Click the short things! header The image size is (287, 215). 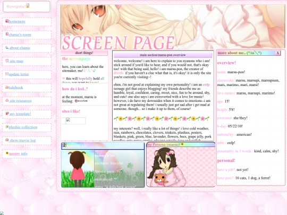tap(84, 53)
